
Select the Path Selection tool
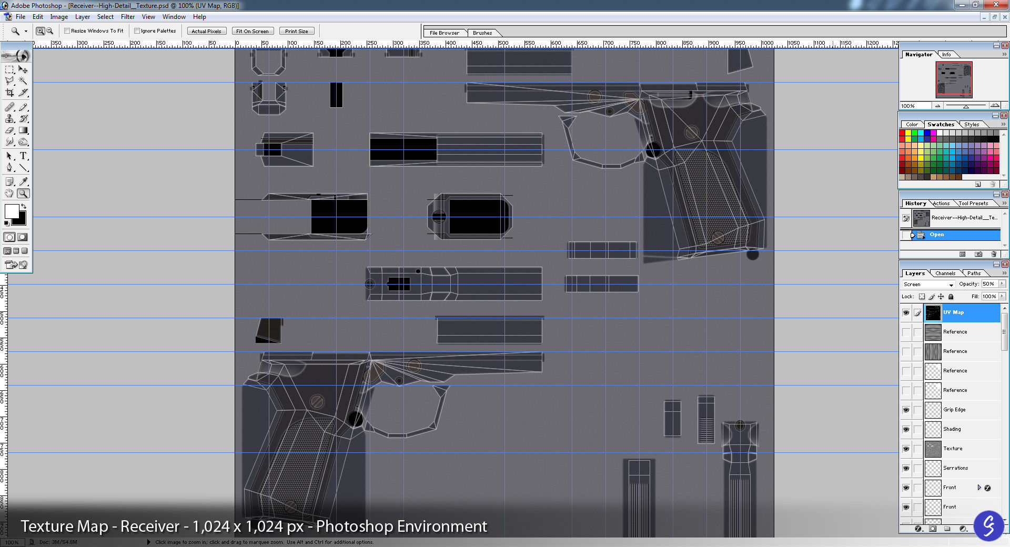(9, 156)
